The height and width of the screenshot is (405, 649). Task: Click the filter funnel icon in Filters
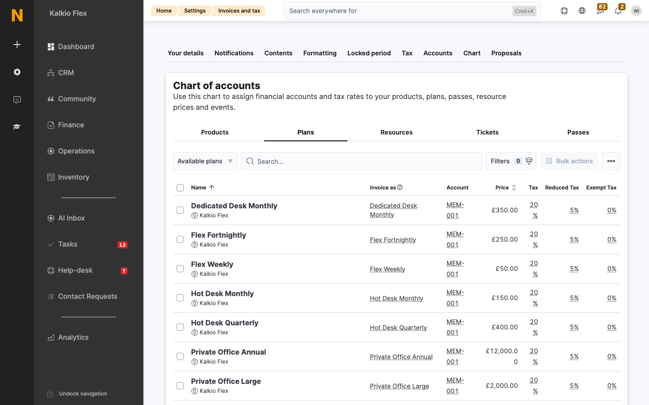click(529, 161)
